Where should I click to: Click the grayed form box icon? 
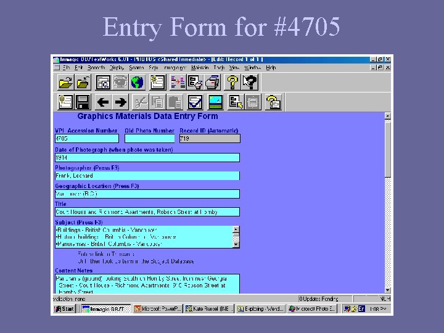coord(253,102)
